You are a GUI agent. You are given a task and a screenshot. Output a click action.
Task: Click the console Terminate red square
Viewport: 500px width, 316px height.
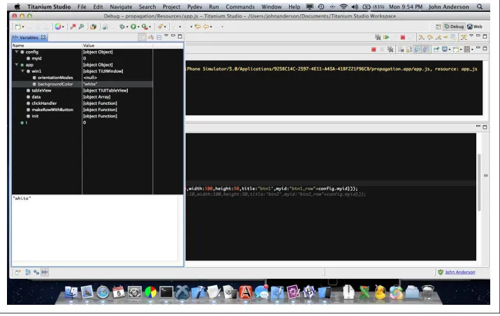tap(374, 50)
